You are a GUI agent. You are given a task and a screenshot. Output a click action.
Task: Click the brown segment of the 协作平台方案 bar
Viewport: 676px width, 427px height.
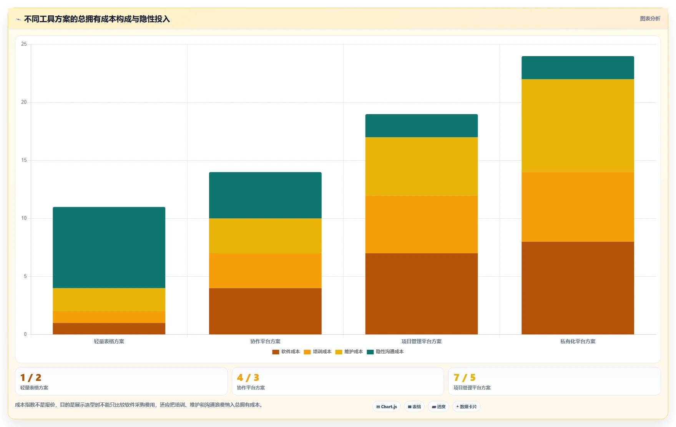click(x=265, y=311)
